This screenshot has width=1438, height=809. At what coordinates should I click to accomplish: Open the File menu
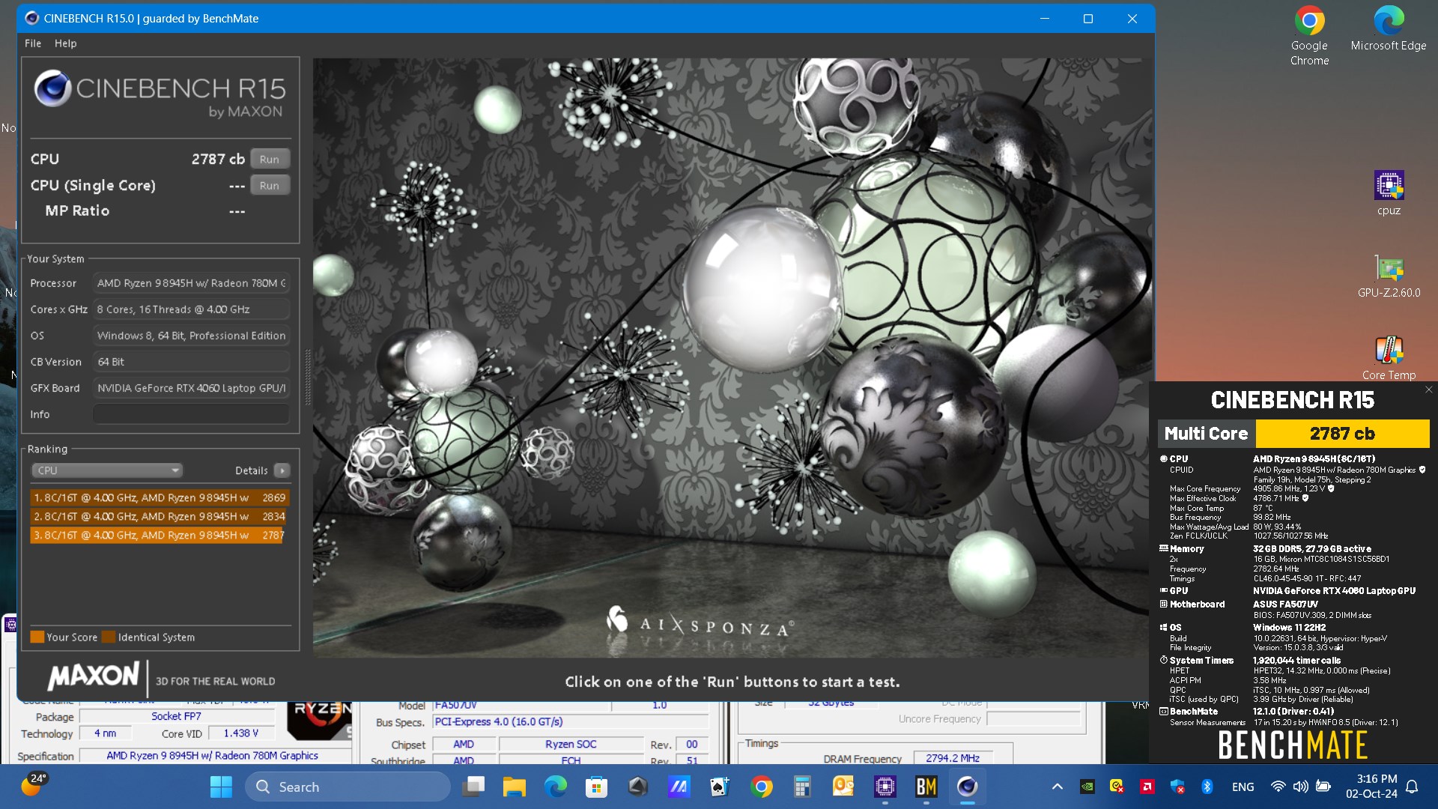[33, 43]
